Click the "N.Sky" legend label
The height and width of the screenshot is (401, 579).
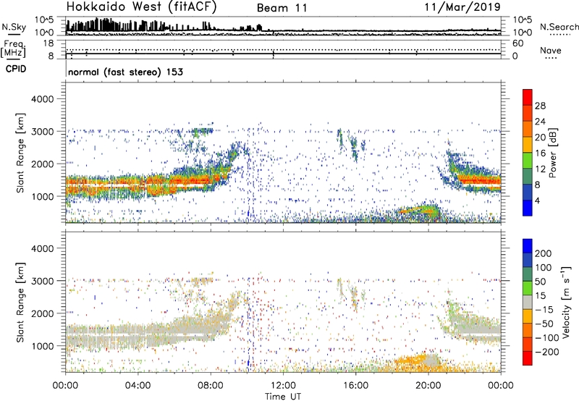point(14,27)
